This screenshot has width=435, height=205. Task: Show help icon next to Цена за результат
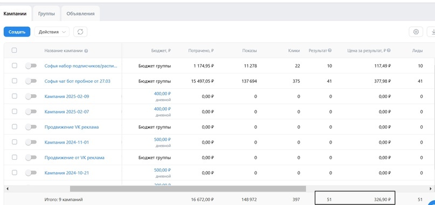click(389, 51)
